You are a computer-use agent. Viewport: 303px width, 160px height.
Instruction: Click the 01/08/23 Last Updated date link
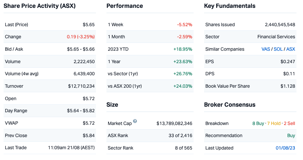[x=285, y=148]
